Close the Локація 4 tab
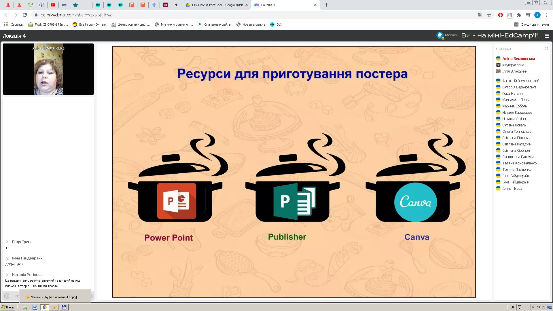This screenshot has width=553, height=311. coord(315,5)
